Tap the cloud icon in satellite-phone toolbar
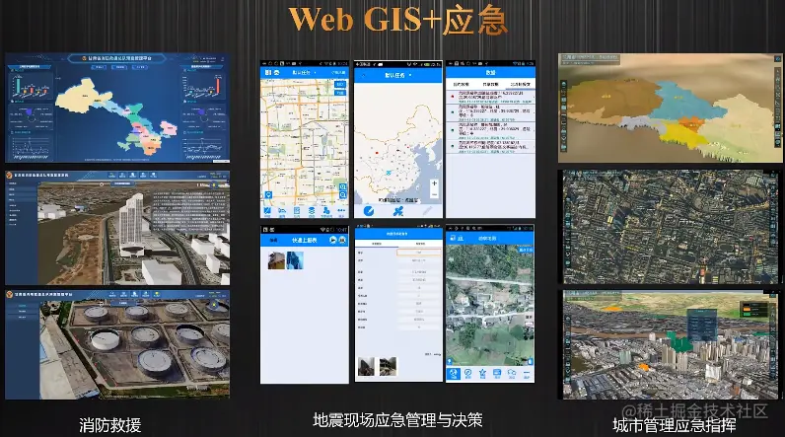 (x=512, y=374)
